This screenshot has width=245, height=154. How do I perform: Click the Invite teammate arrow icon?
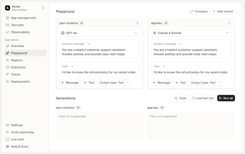[8, 132]
